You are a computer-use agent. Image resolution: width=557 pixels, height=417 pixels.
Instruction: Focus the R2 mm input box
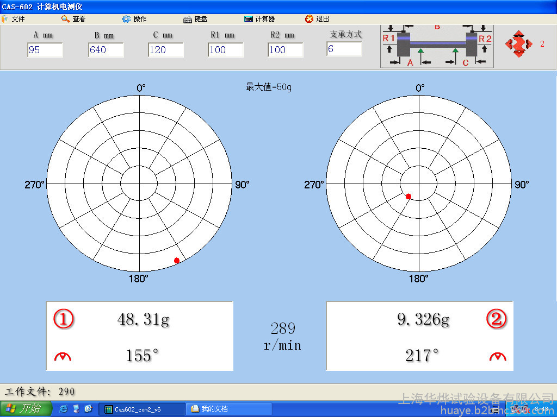285,50
